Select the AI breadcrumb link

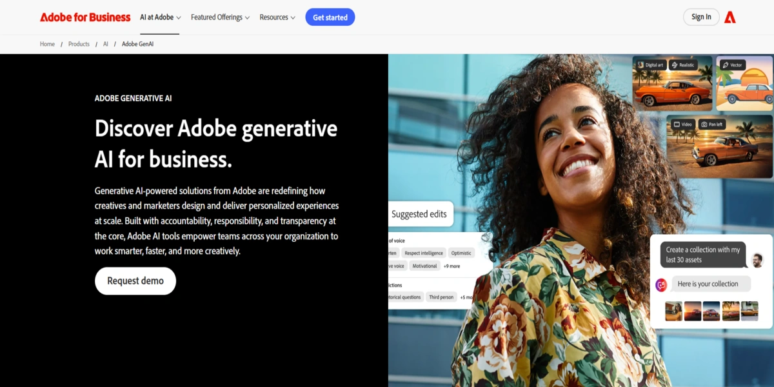(106, 44)
